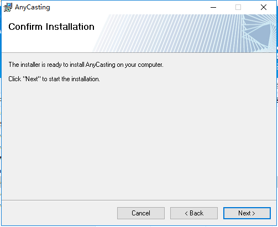Go to previous step with Back
278x227 pixels.
point(194,213)
